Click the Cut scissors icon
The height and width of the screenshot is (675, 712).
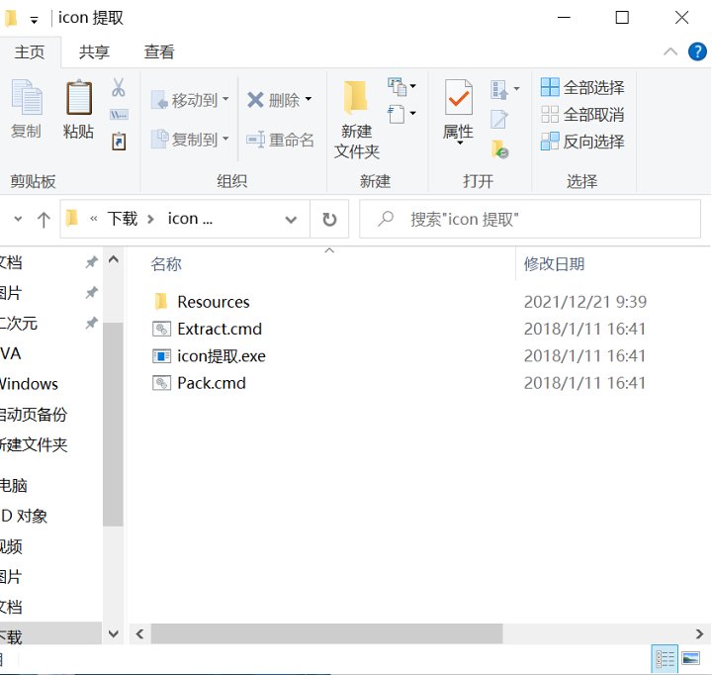pos(119,87)
